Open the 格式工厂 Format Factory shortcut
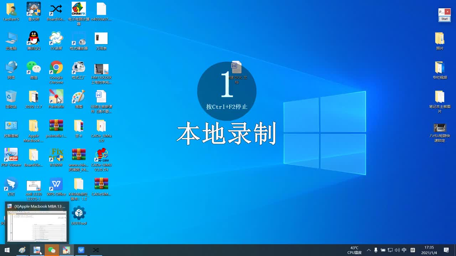The height and width of the screenshot is (256, 456). (x=79, y=70)
